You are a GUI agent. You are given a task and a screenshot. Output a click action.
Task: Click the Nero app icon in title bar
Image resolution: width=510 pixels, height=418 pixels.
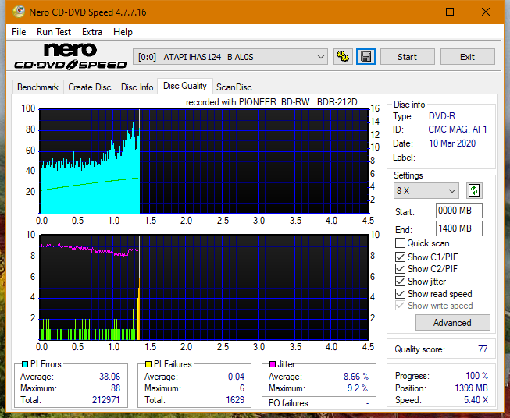[19, 12]
